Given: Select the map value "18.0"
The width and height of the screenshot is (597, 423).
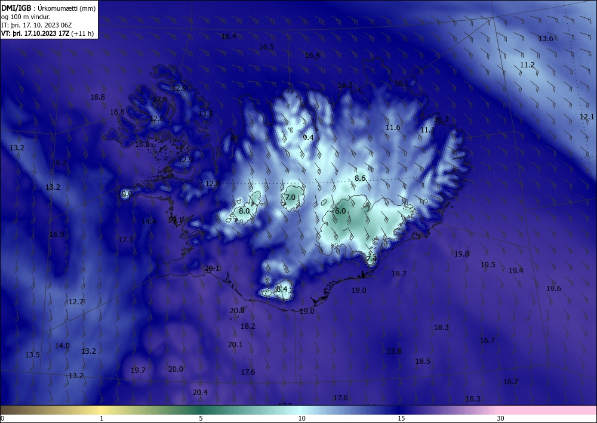Looking at the screenshot, I should (359, 290).
